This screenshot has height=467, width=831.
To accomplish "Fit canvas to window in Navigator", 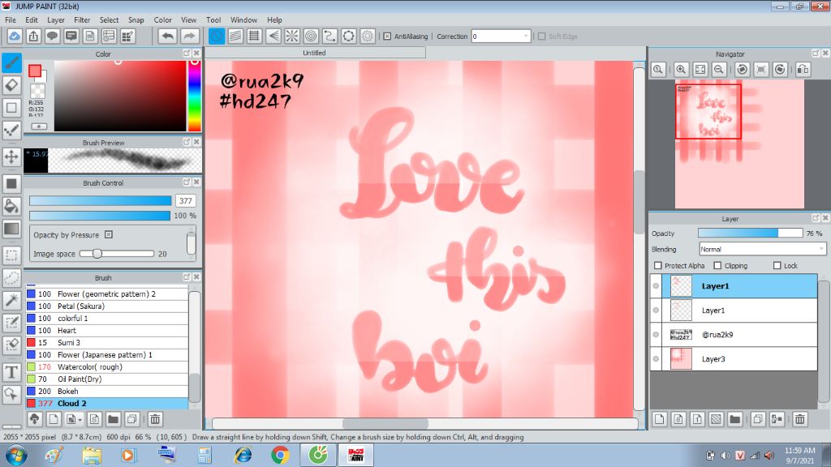I will (x=700, y=70).
